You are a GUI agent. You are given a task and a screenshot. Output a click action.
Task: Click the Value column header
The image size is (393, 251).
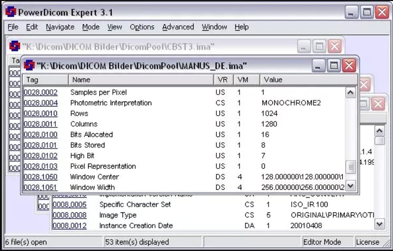tap(309, 80)
